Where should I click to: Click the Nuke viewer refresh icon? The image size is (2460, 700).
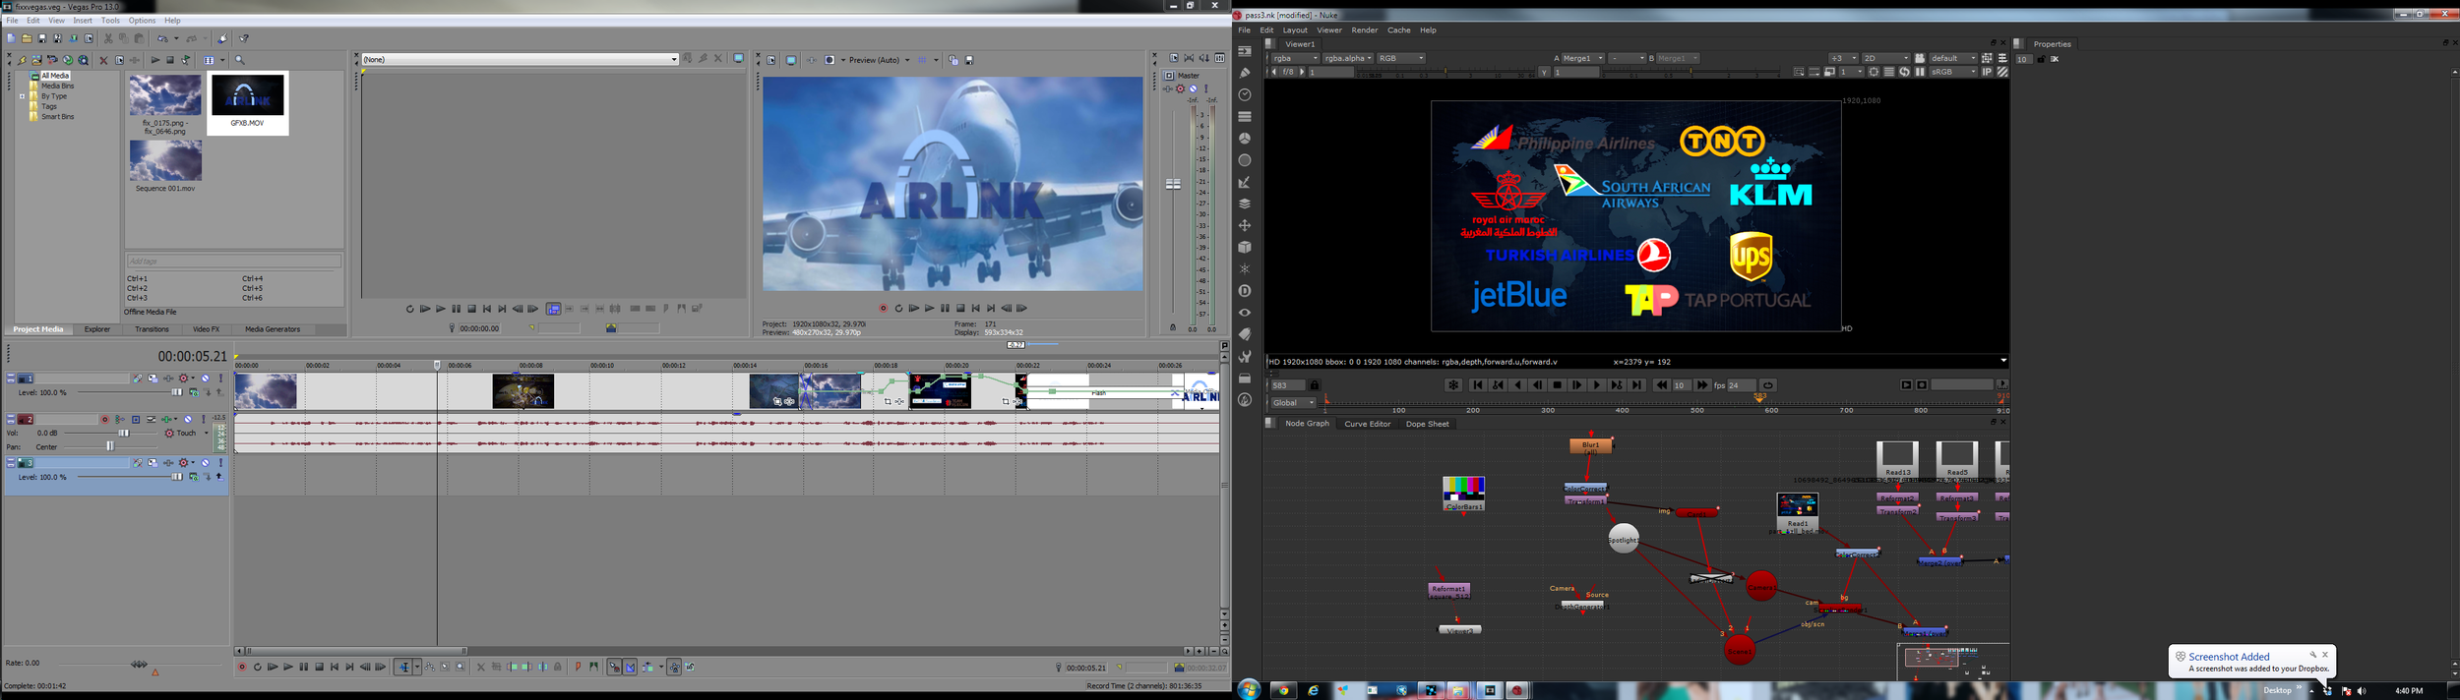click(1904, 72)
